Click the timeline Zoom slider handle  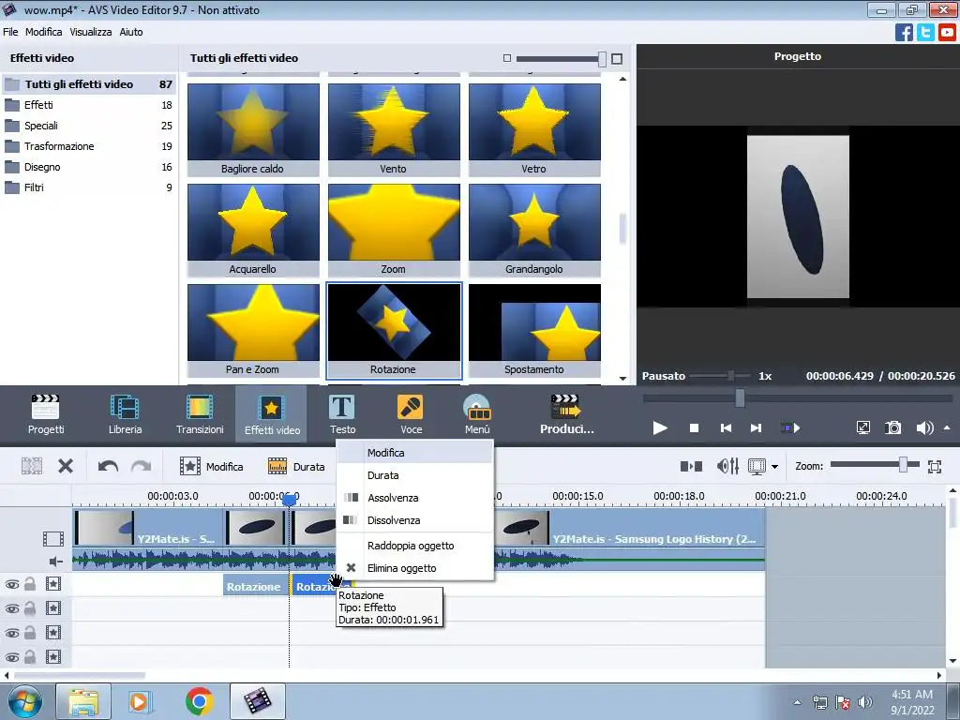(903, 465)
